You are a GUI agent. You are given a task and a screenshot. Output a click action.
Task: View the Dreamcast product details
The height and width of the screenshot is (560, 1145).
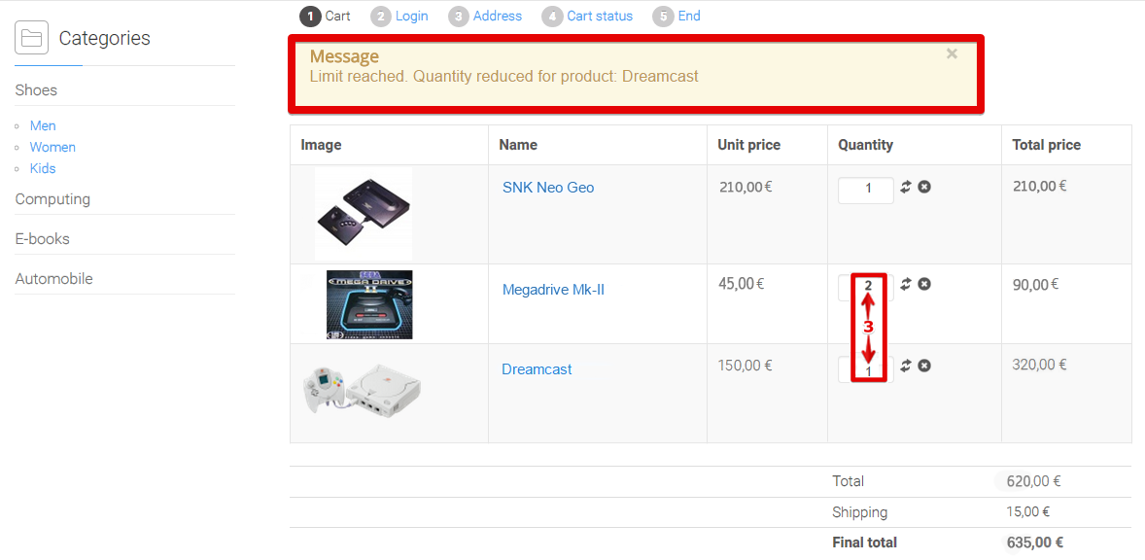pos(537,369)
